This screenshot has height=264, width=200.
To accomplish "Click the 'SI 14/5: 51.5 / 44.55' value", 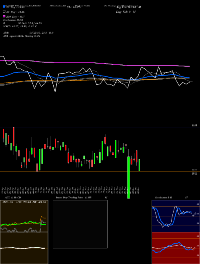I will (30, 23).
